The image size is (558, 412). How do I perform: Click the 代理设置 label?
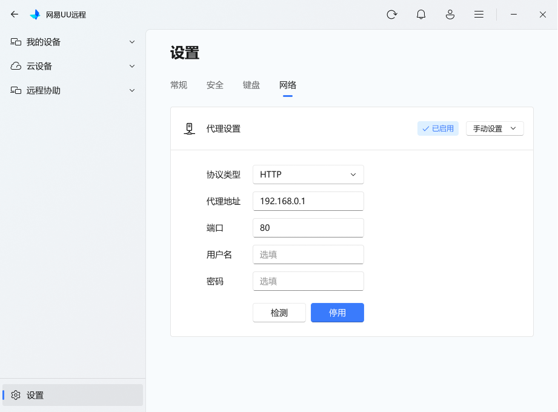pos(224,129)
